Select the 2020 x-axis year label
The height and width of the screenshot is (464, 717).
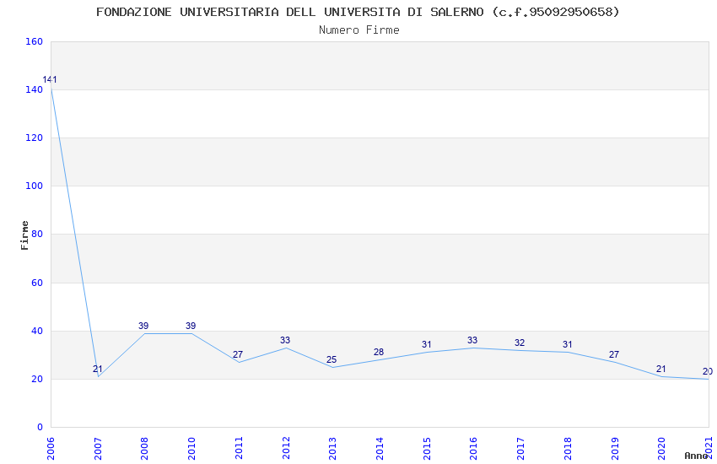(662, 447)
